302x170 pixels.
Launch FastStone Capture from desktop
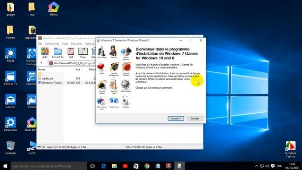point(291,149)
